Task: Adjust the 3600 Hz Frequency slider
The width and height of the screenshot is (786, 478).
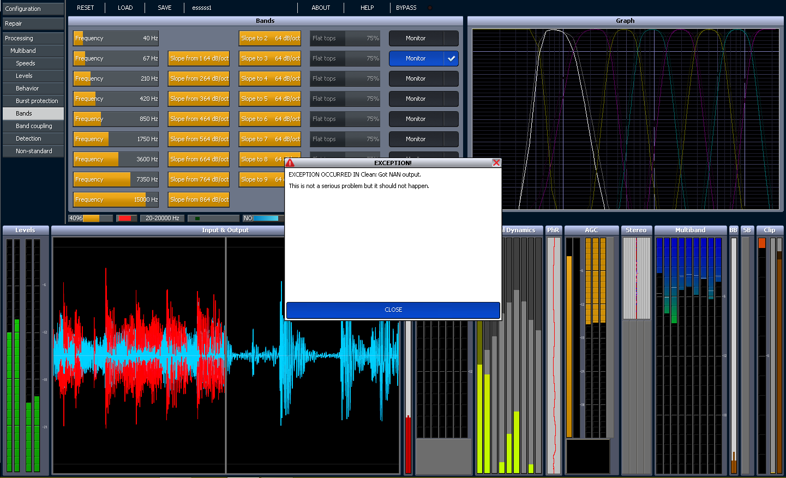Action: coord(116,159)
